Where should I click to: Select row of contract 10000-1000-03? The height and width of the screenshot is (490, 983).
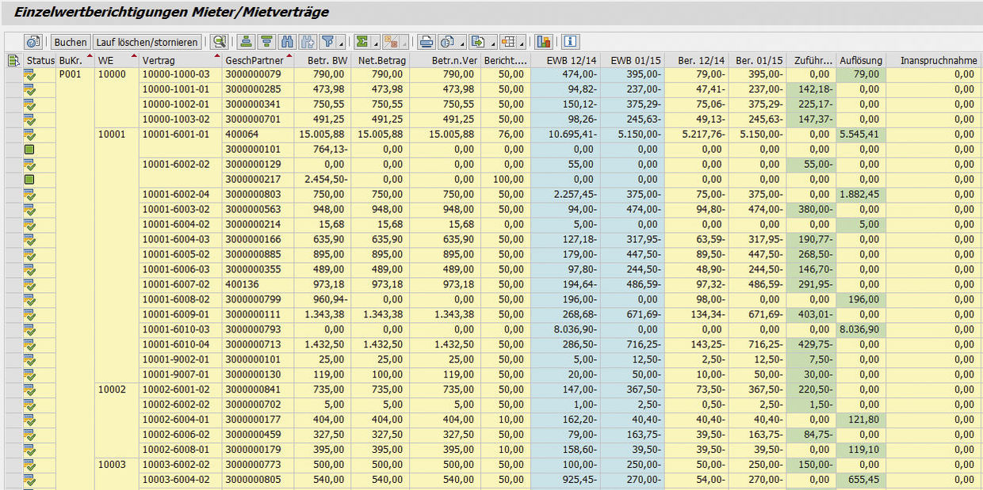click(x=13, y=74)
